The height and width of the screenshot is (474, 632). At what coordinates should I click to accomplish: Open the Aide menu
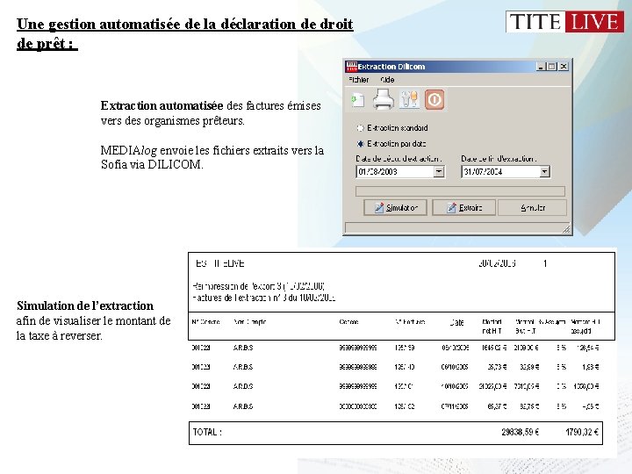[387, 80]
